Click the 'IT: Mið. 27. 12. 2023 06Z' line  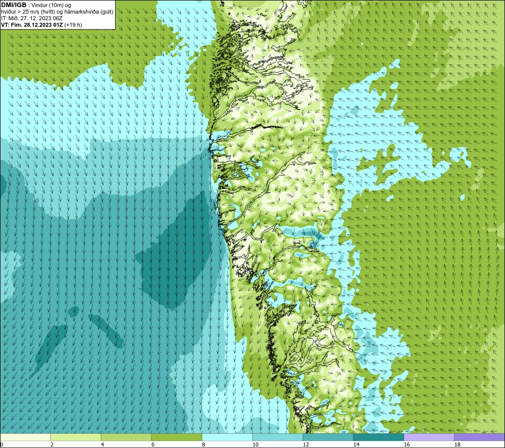tap(32, 18)
